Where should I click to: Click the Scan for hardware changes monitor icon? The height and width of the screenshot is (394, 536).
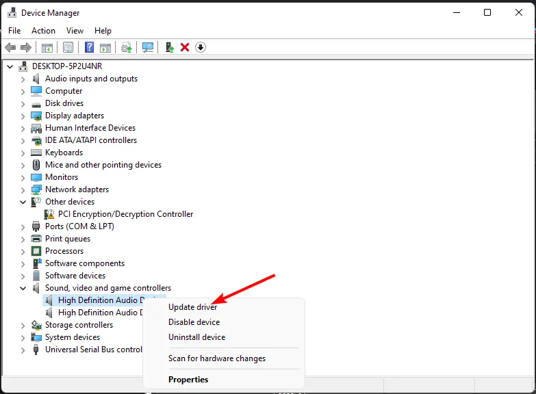tap(148, 47)
